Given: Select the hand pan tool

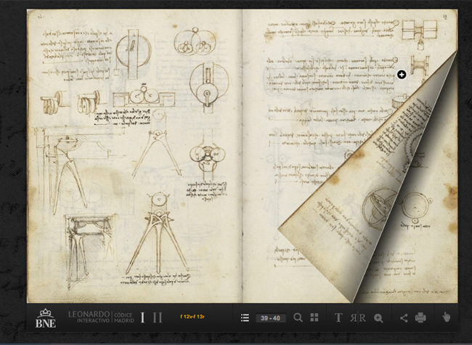Looking at the screenshot, I should (x=447, y=317).
